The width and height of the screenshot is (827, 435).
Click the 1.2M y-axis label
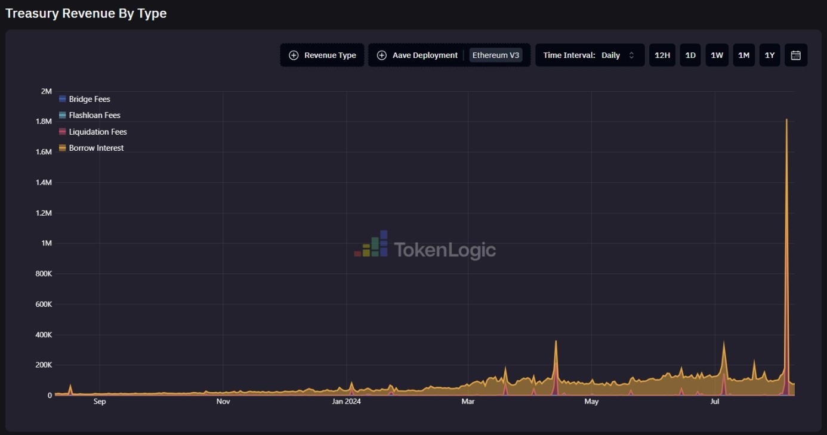tap(44, 213)
